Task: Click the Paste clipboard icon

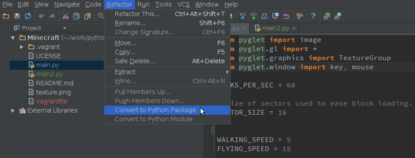Action: (x=87, y=16)
